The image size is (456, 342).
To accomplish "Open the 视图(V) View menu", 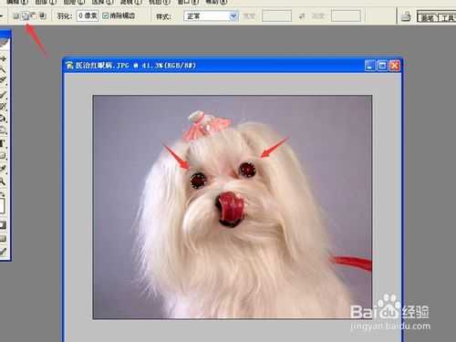I will (x=160, y=2).
